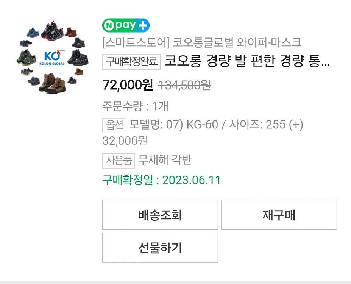Click the KOLON GLOBAL logo in the product image
The height and width of the screenshot is (284, 351).
point(53,58)
